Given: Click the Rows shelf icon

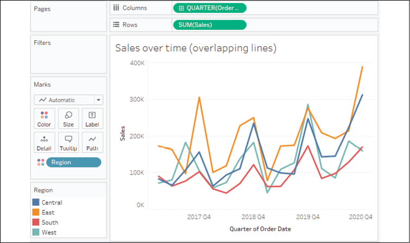Looking at the screenshot, I should tap(116, 24).
